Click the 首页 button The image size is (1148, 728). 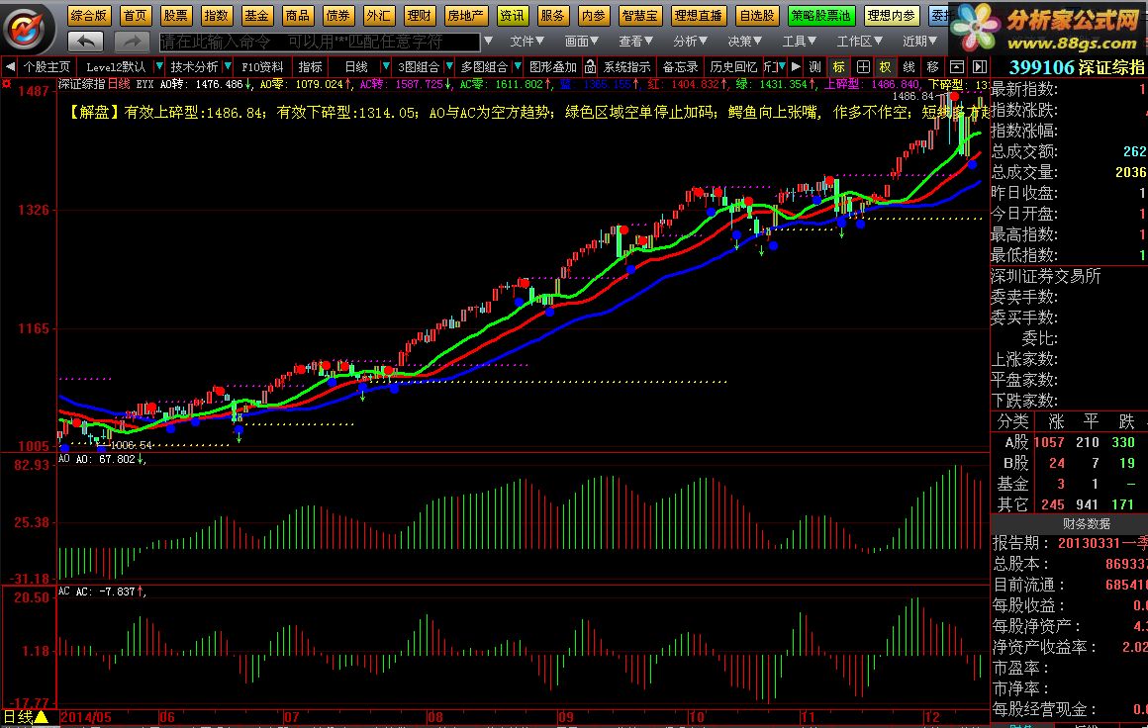click(x=134, y=15)
